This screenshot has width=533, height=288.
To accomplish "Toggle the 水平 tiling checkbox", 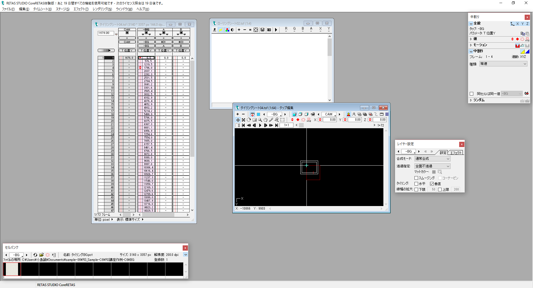I will [x=416, y=184].
